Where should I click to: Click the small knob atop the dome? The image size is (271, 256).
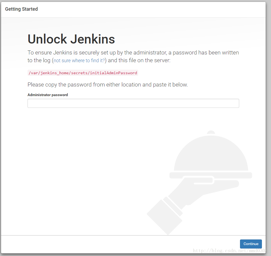pyautogui.click(x=211, y=132)
